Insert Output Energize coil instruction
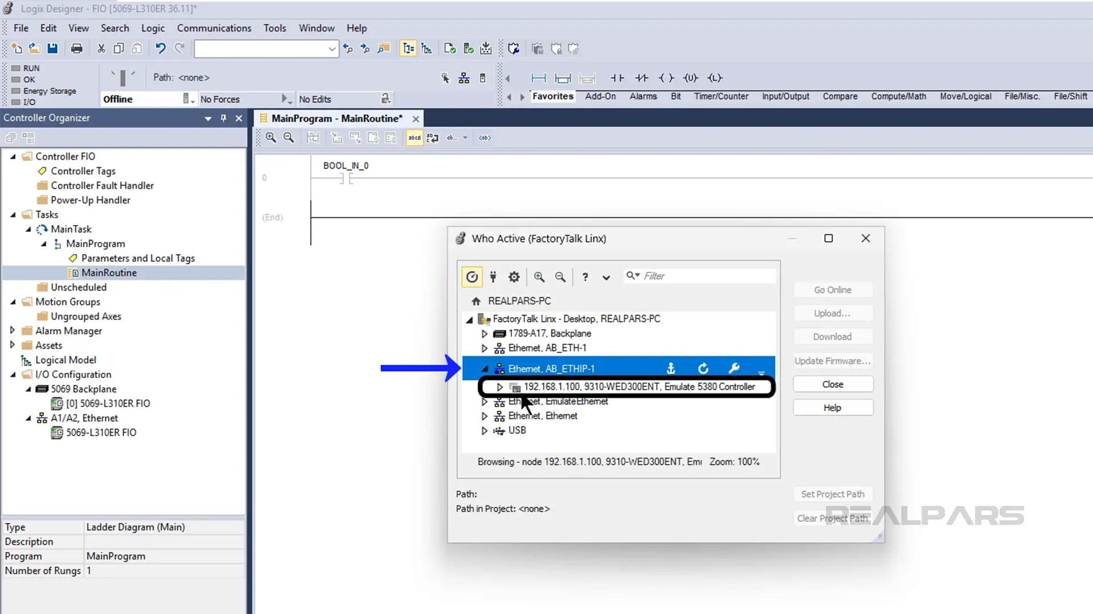This screenshot has width=1093, height=614. (666, 78)
